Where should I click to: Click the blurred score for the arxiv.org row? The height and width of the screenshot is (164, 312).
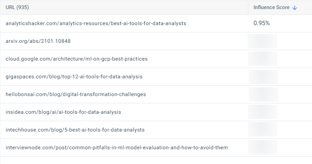coord(262,41)
